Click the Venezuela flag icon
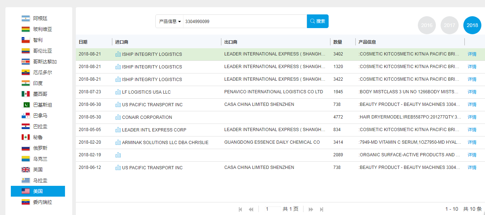The height and width of the screenshot is (215, 485). click(x=26, y=202)
